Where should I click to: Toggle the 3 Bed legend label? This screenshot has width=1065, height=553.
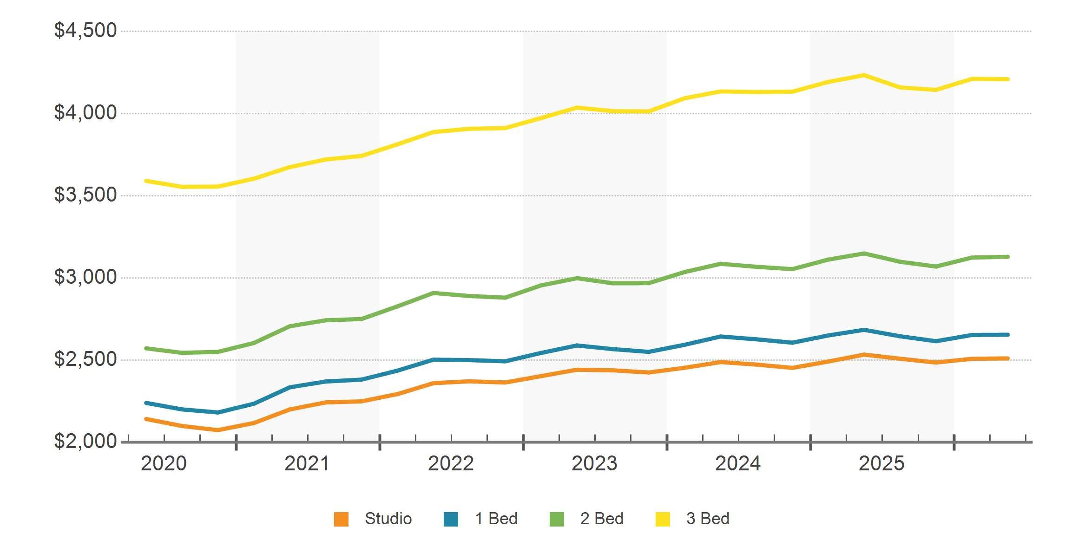(708, 519)
